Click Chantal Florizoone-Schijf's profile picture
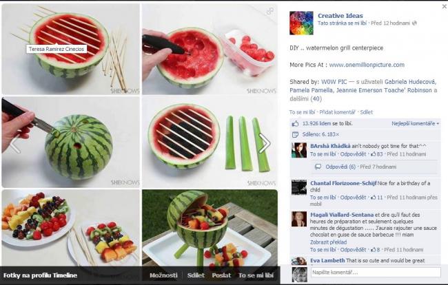 299,187
